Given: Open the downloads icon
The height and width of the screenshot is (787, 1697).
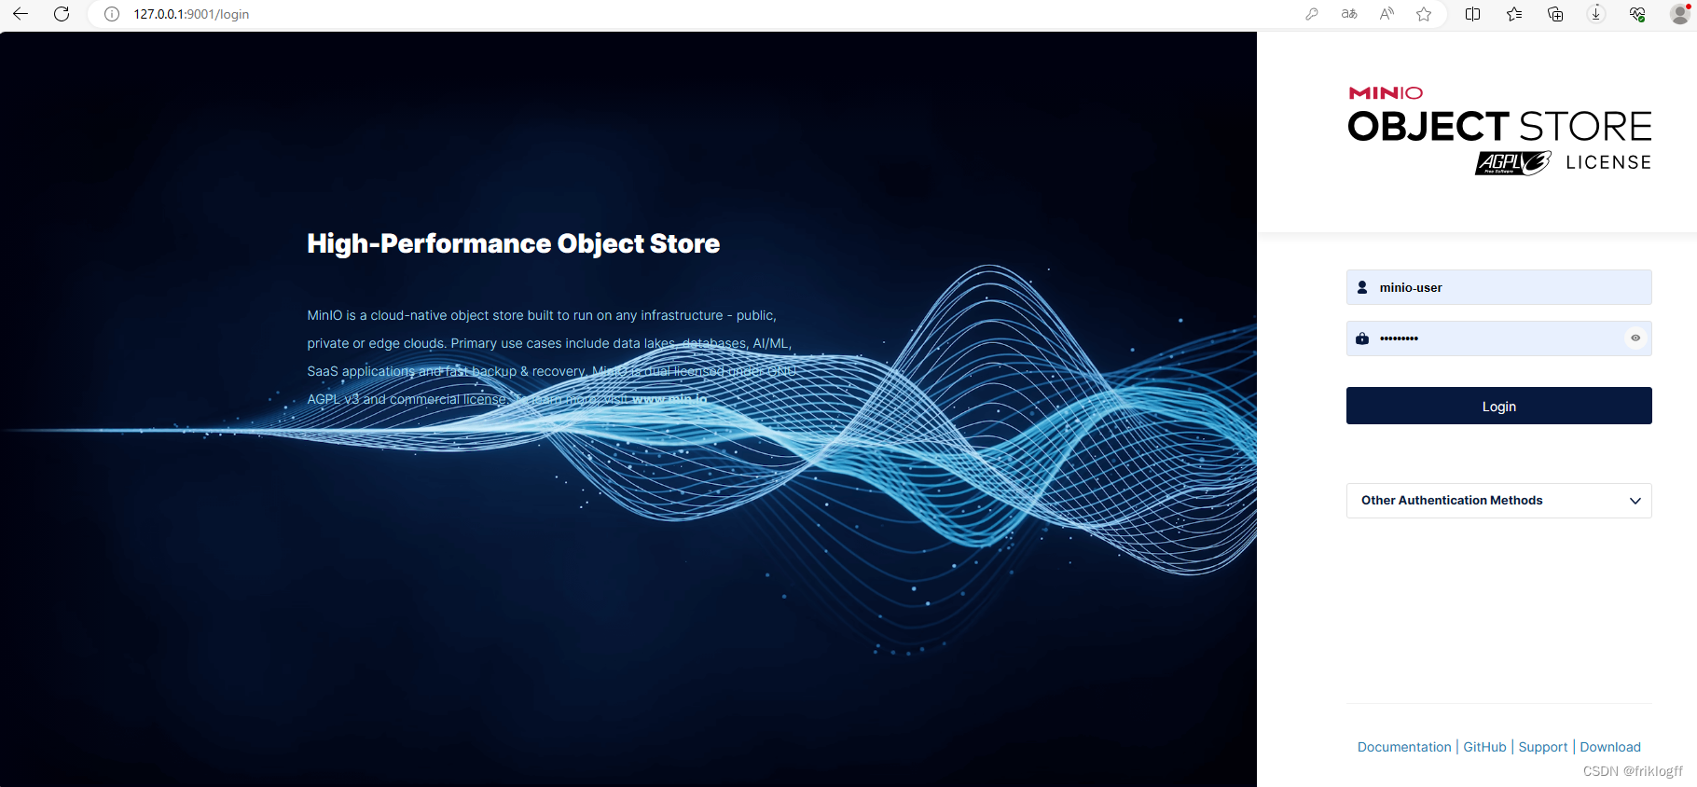Looking at the screenshot, I should 1596,14.
